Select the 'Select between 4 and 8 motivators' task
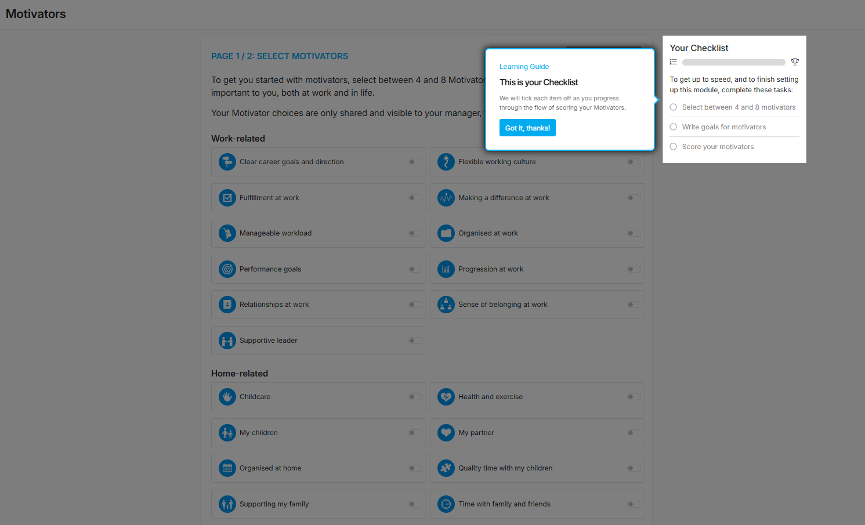Viewport: 865px width, 525px height. [x=734, y=107]
